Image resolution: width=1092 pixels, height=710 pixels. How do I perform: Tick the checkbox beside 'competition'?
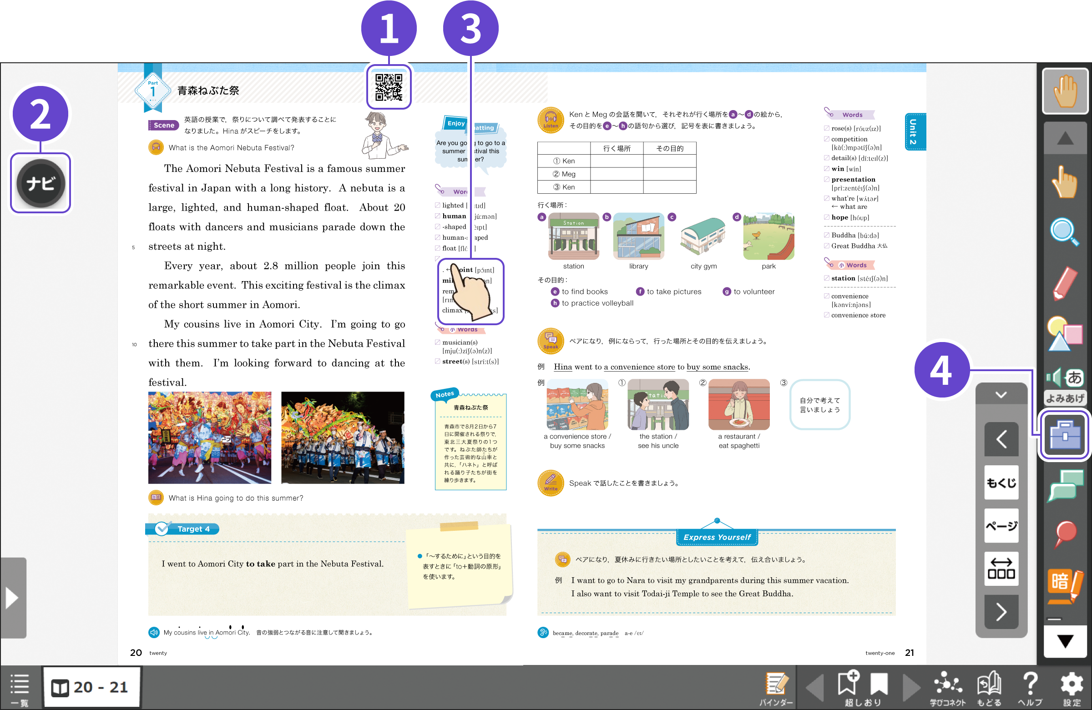(x=826, y=139)
